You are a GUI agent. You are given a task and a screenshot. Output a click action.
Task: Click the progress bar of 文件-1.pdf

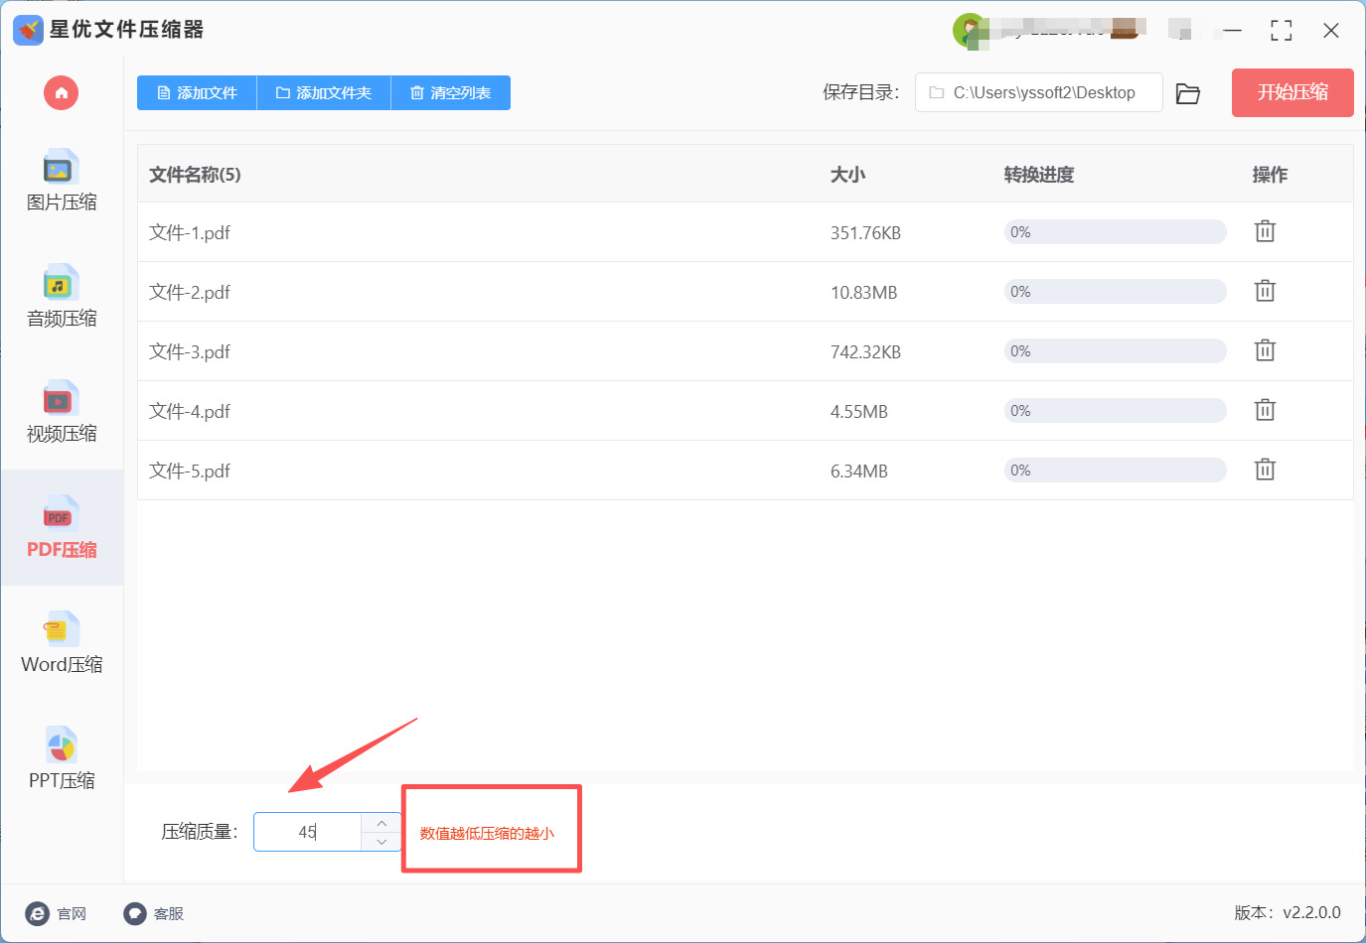[x=1116, y=232]
